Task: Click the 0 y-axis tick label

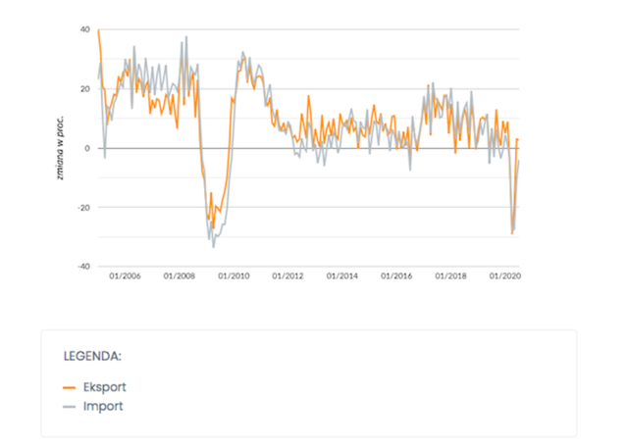Action: click(87, 148)
